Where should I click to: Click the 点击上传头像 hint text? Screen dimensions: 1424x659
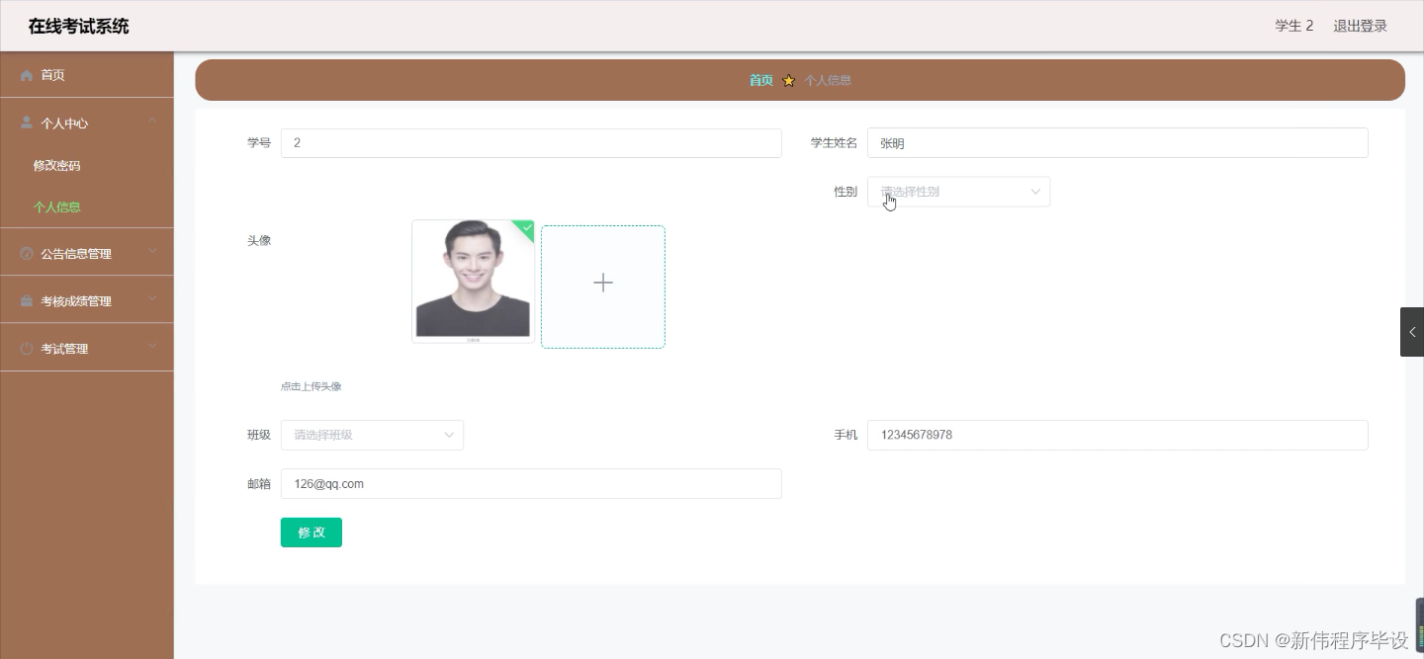[x=311, y=386]
